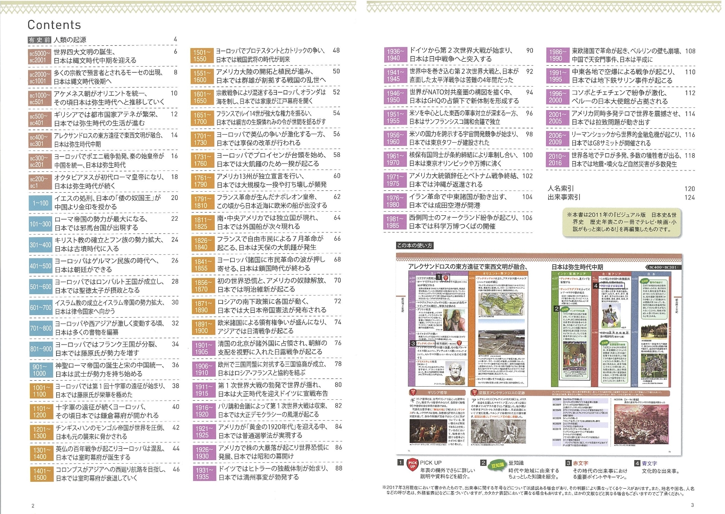
Task: Click the "101~300" period label
Action: [40, 224]
